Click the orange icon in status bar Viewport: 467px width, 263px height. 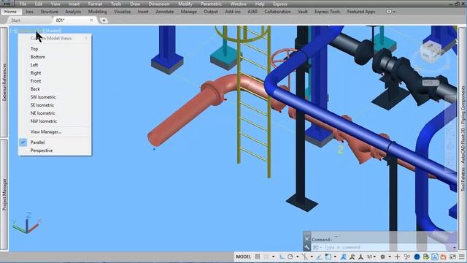444,256
